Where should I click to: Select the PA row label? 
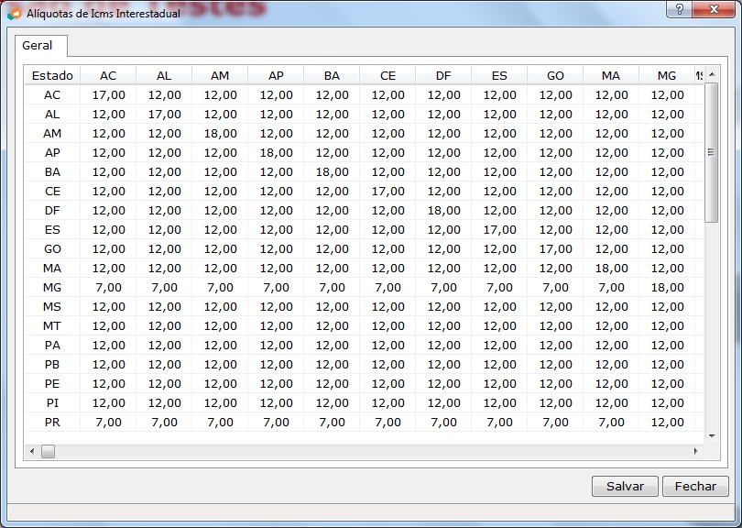[x=52, y=345]
